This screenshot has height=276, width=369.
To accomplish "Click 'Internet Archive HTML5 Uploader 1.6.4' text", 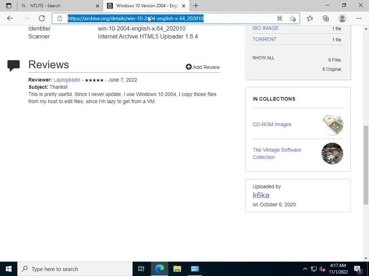I will pyautogui.click(x=148, y=36).
